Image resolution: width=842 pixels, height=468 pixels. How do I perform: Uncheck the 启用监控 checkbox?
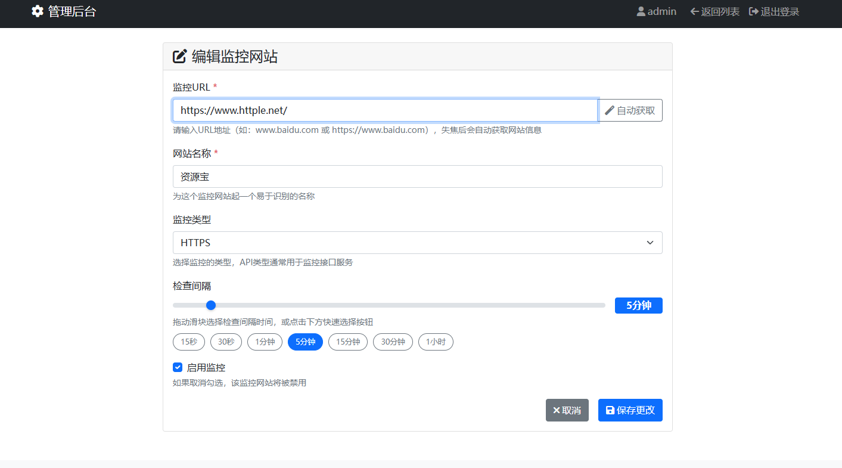(x=177, y=367)
